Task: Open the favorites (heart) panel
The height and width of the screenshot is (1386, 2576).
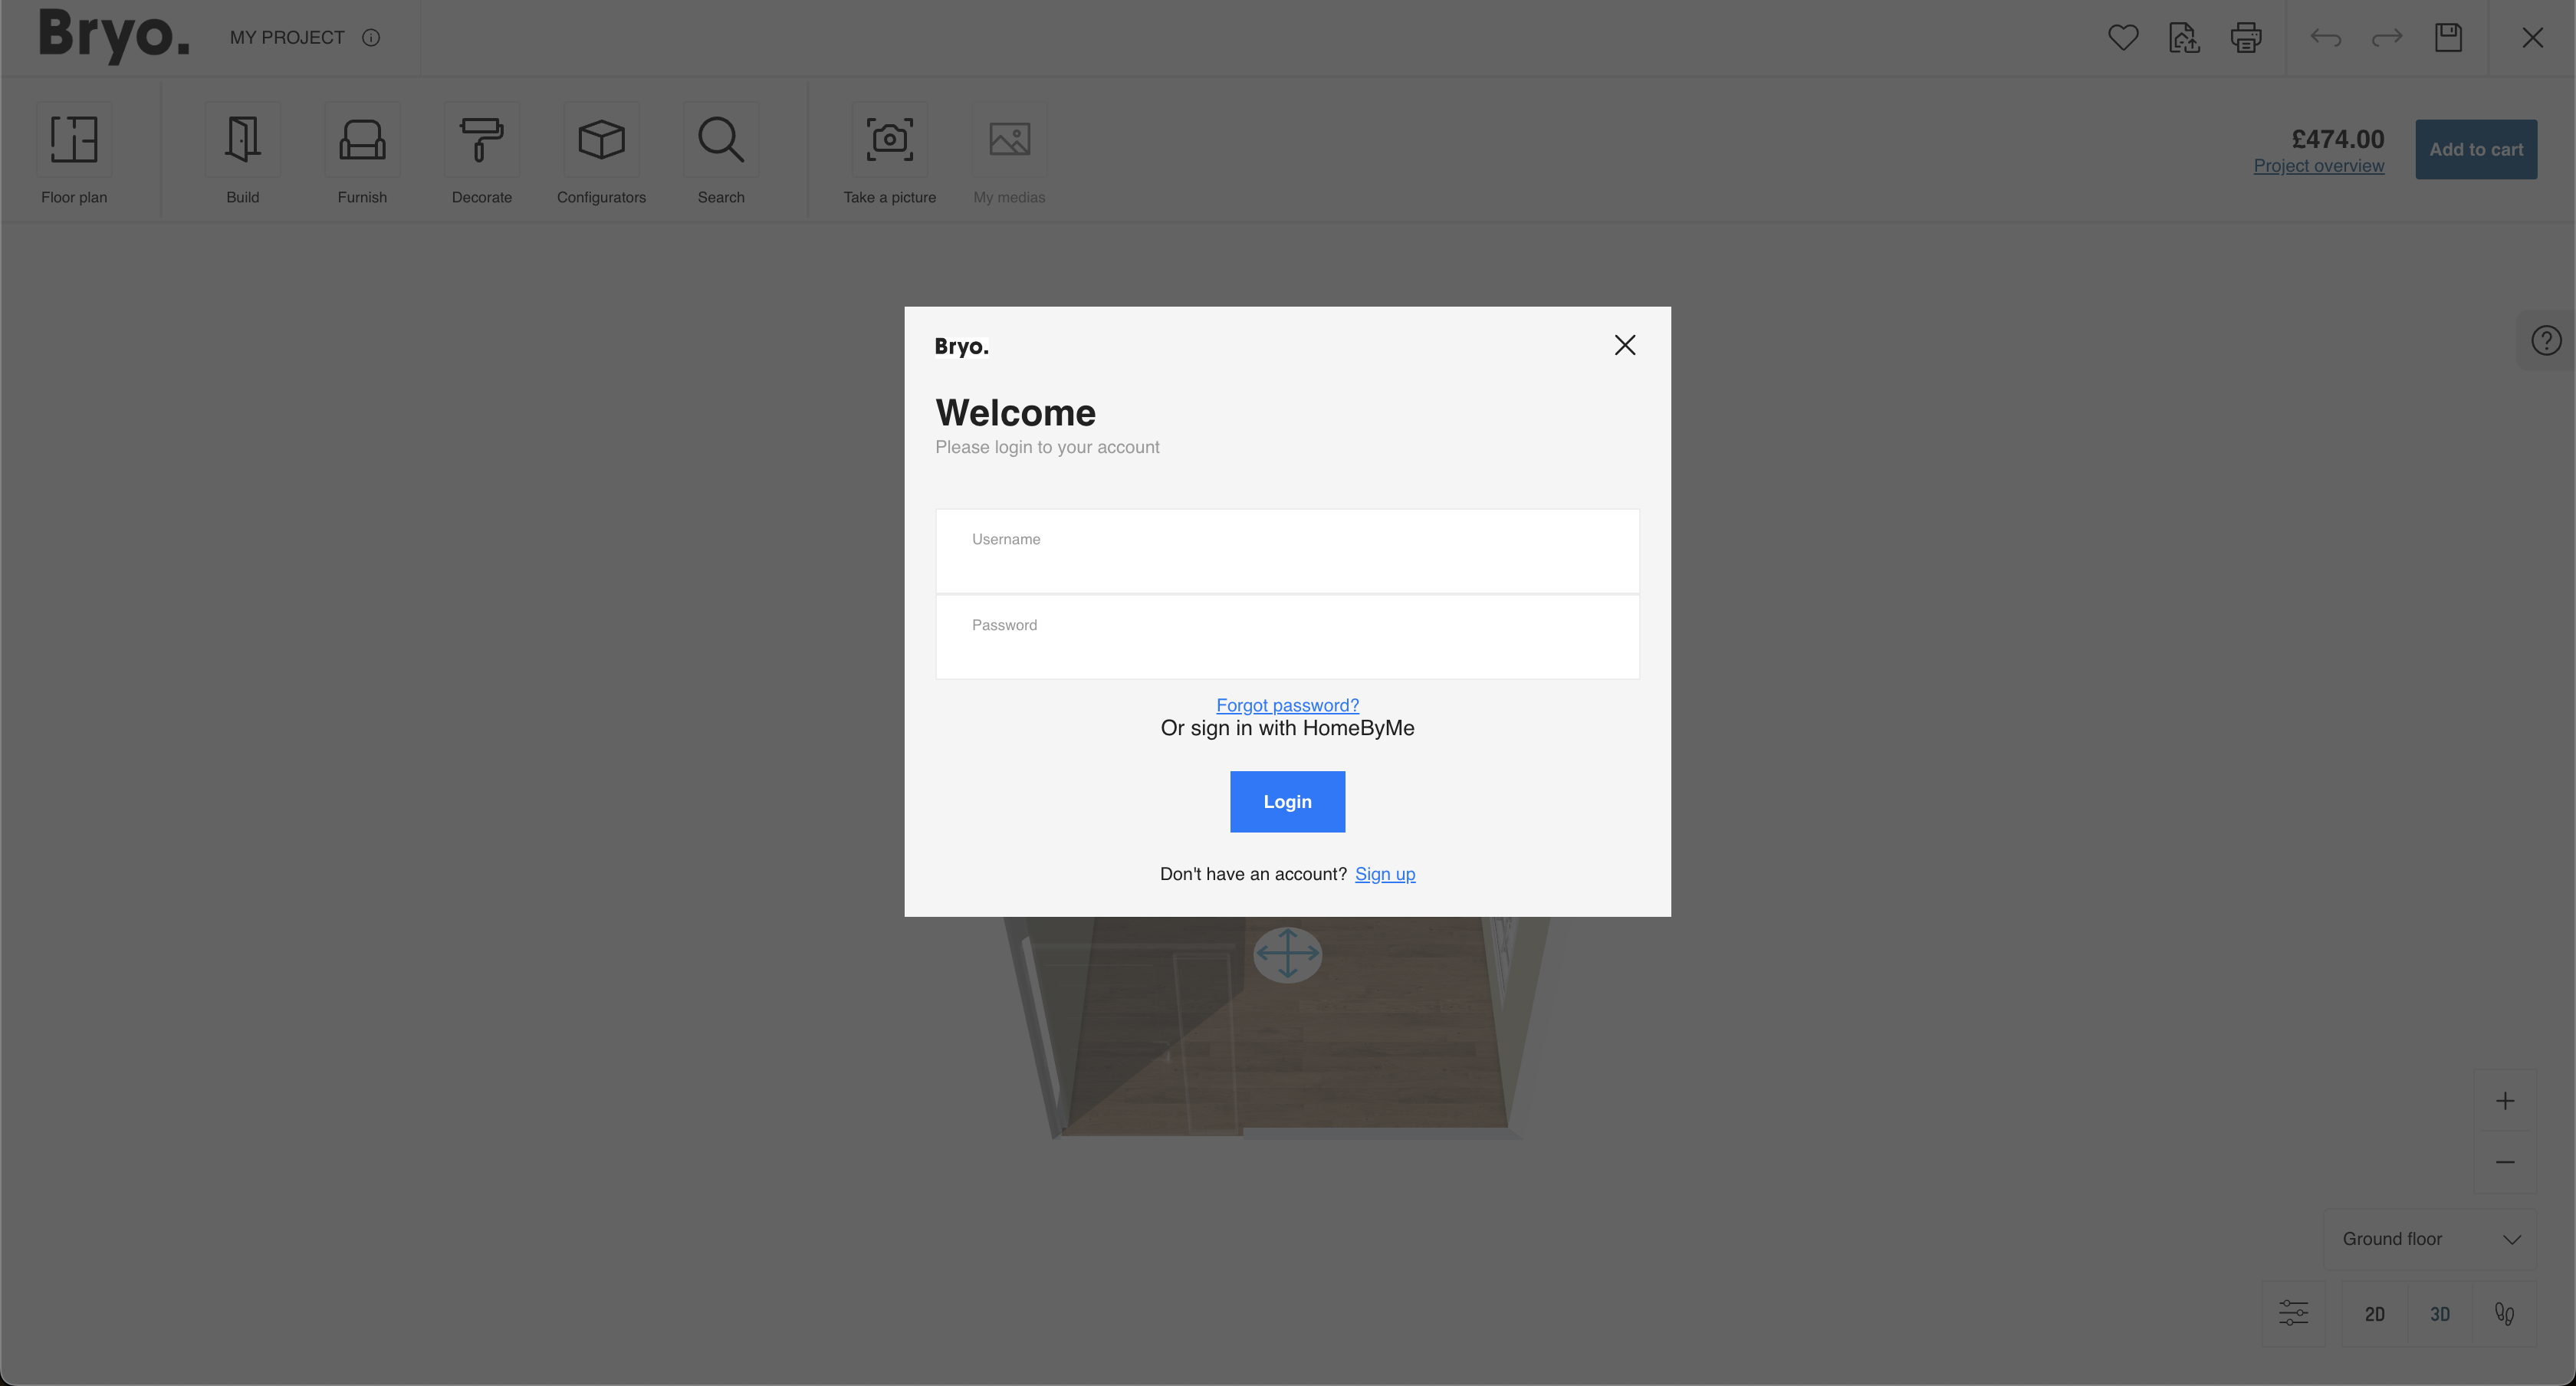Action: pyautogui.click(x=2123, y=37)
